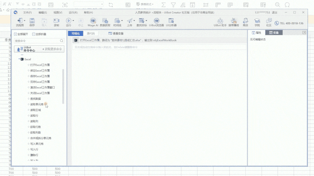This screenshot has height=176, width=314.
Task: Open the 帮助(H) menu
Action: pos(88,12)
